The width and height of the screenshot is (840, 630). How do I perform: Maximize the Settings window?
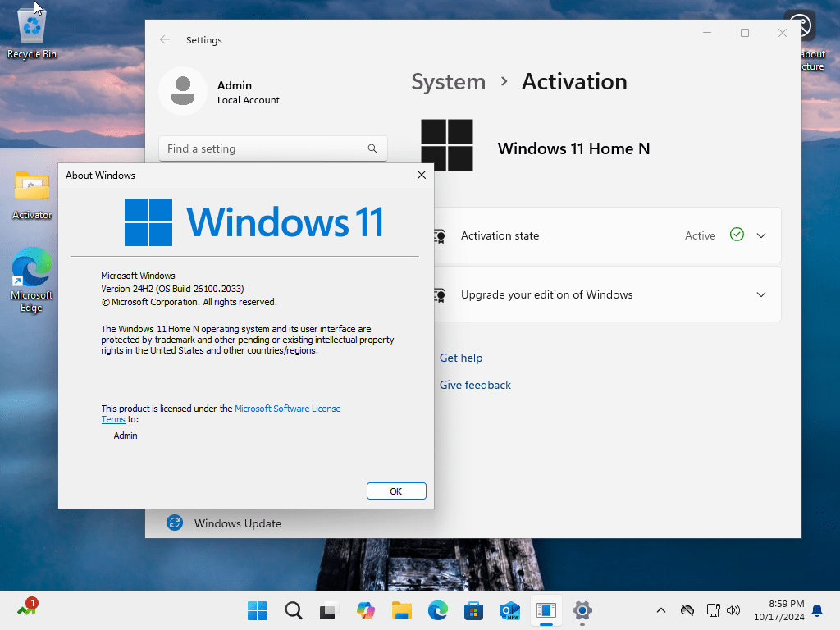(x=745, y=33)
